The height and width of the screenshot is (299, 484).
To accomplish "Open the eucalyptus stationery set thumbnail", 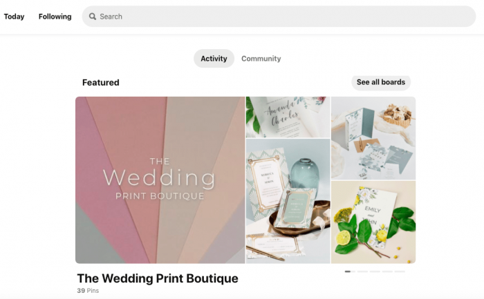I will pyautogui.click(x=373, y=138).
